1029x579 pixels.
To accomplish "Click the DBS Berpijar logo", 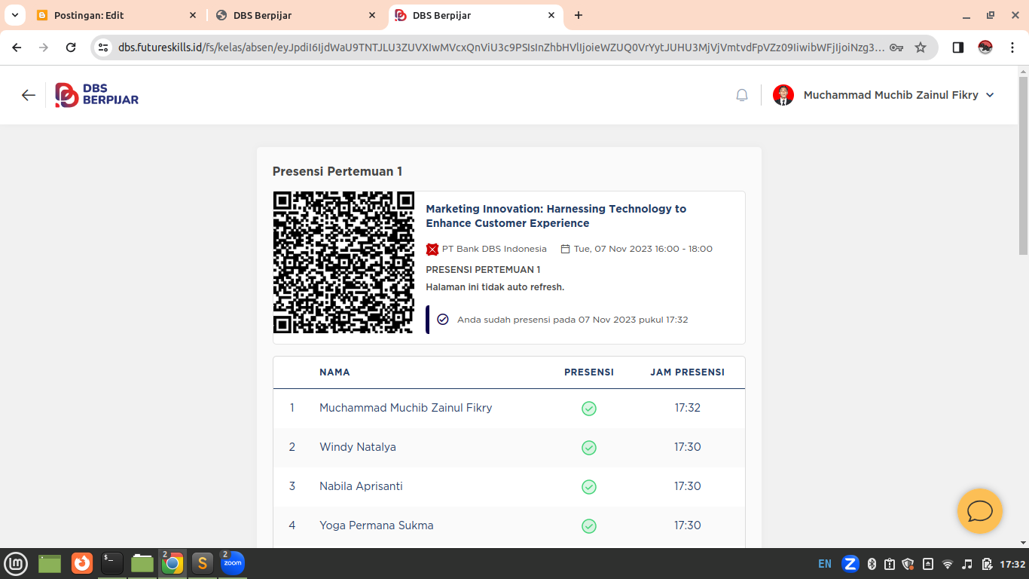I will point(97,95).
